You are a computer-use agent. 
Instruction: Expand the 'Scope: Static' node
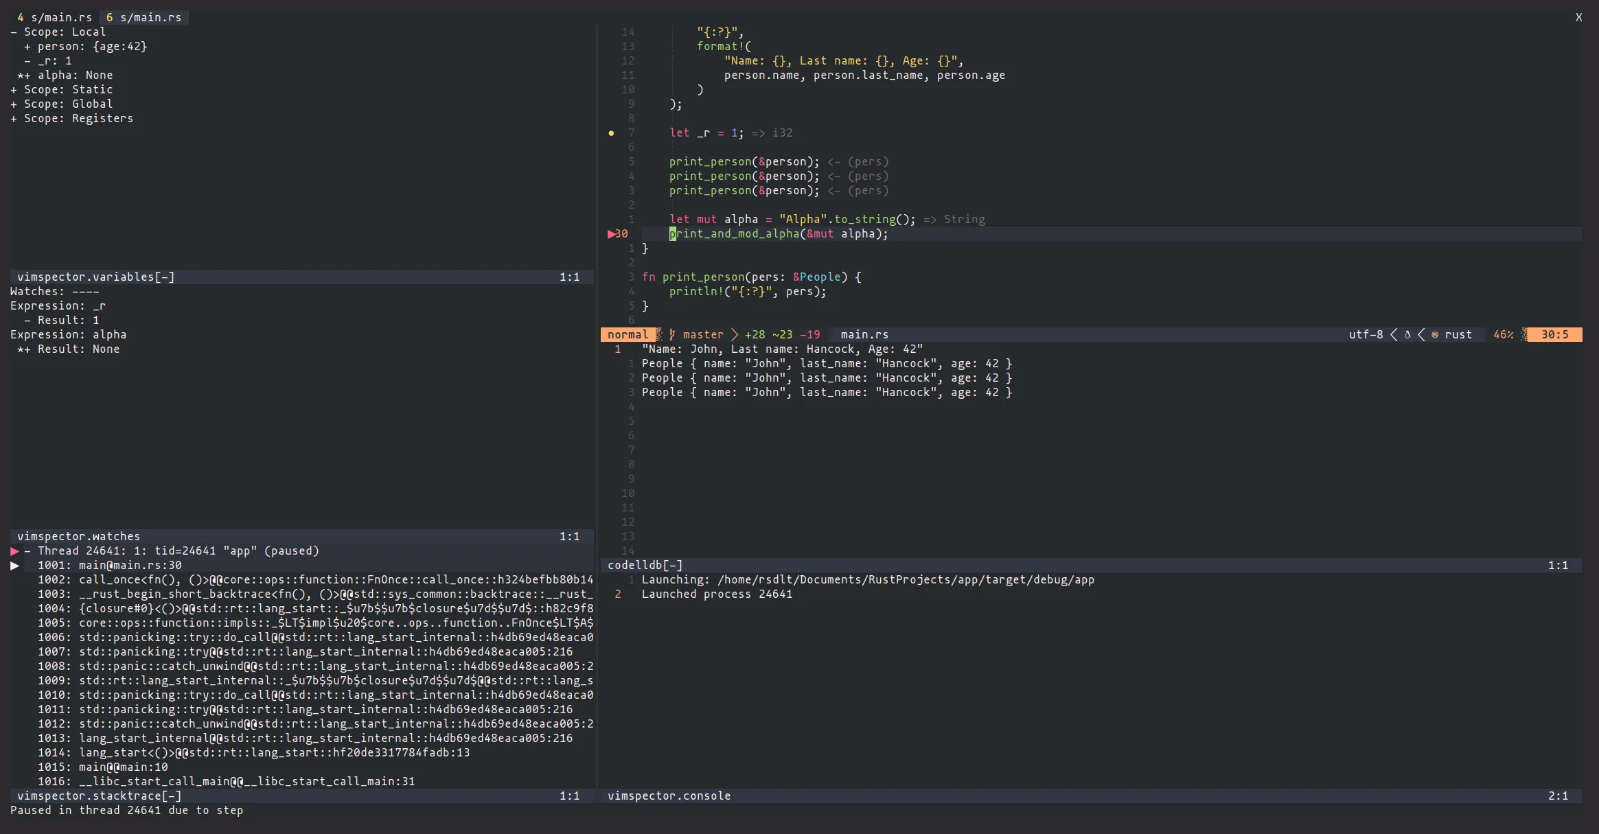pos(14,89)
